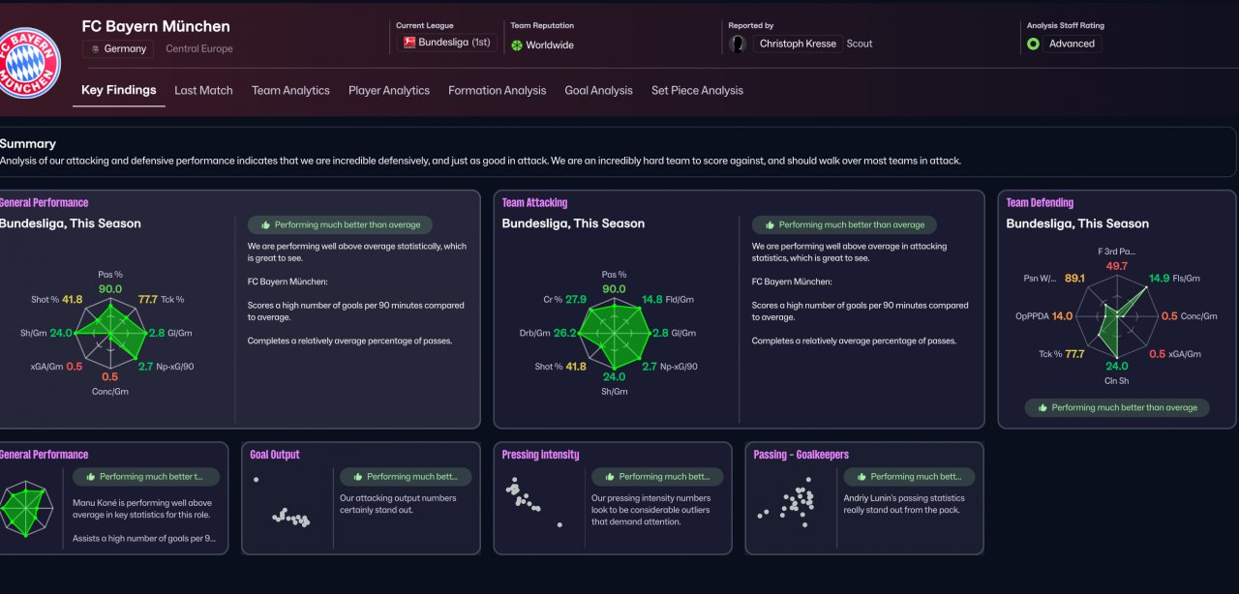Click the Passing - Goalkeepers card title
This screenshot has height=594, width=1239.
click(x=801, y=455)
